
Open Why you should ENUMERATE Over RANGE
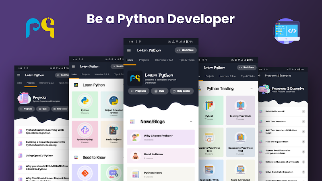pos(42,168)
